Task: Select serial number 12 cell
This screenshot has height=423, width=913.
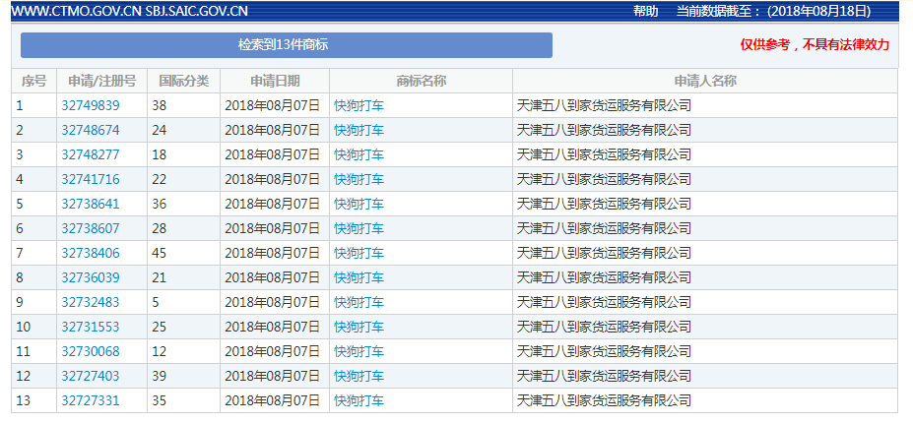Action: pos(33,377)
